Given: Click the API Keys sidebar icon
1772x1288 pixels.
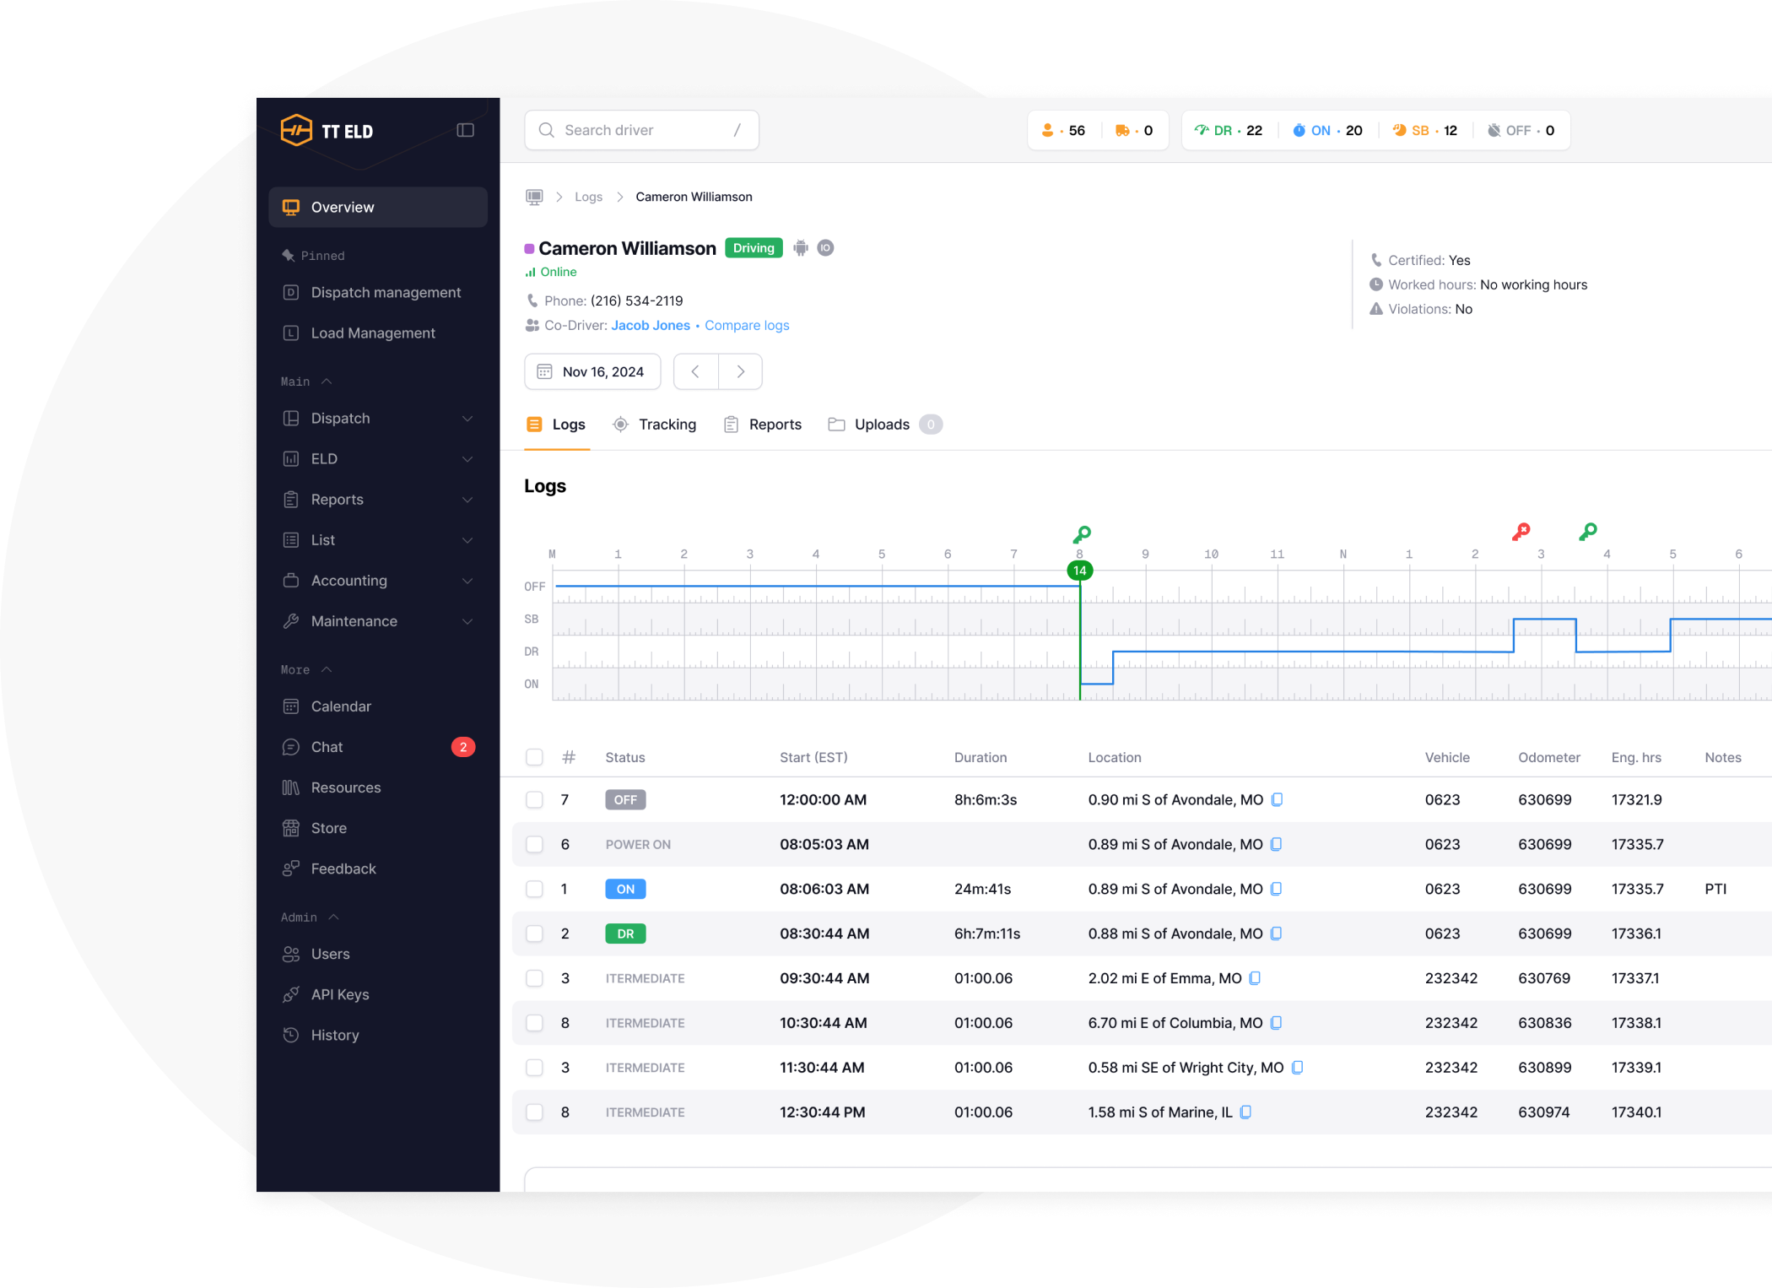Looking at the screenshot, I should coord(291,994).
